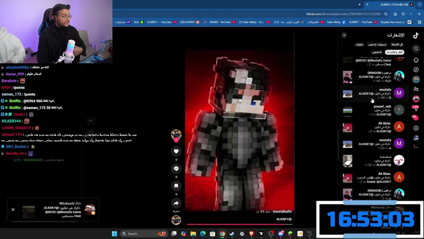Dismiss the Michael notification popup
The image size is (424, 239).
(x=13, y=210)
